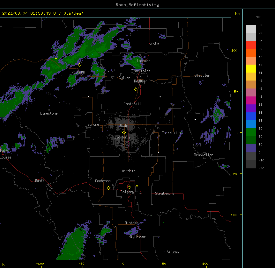Click the Cochrane label
The image size is (275, 268).
pos(103,181)
